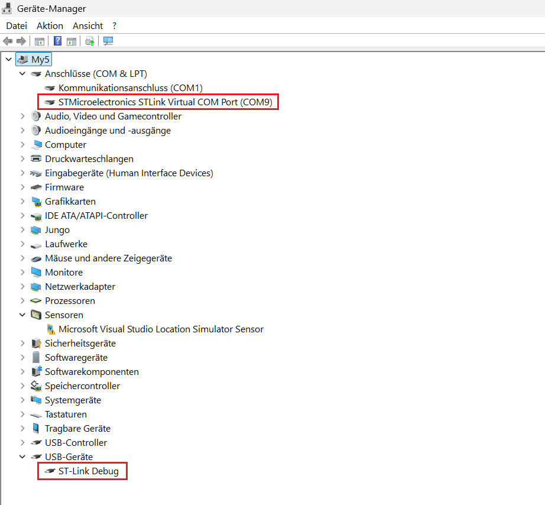Select the Softwaregeräte label

point(76,358)
